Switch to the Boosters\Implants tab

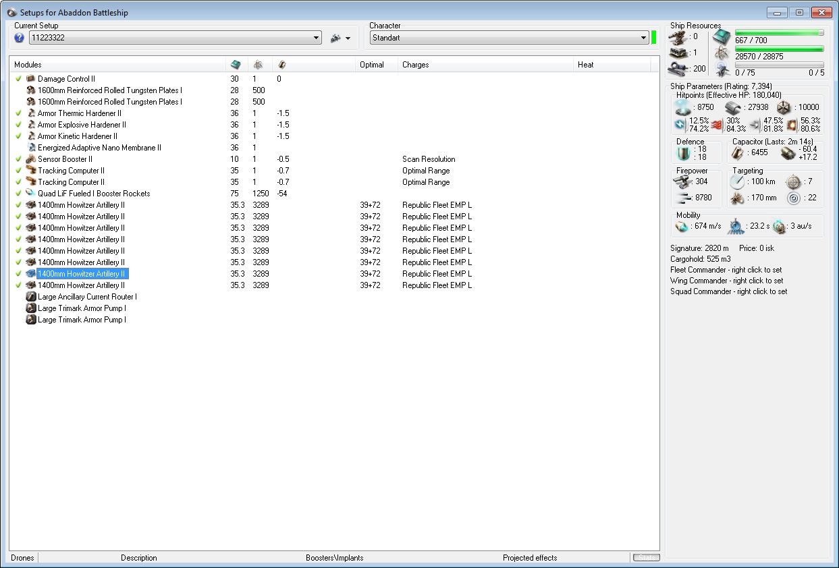pos(335,558)
